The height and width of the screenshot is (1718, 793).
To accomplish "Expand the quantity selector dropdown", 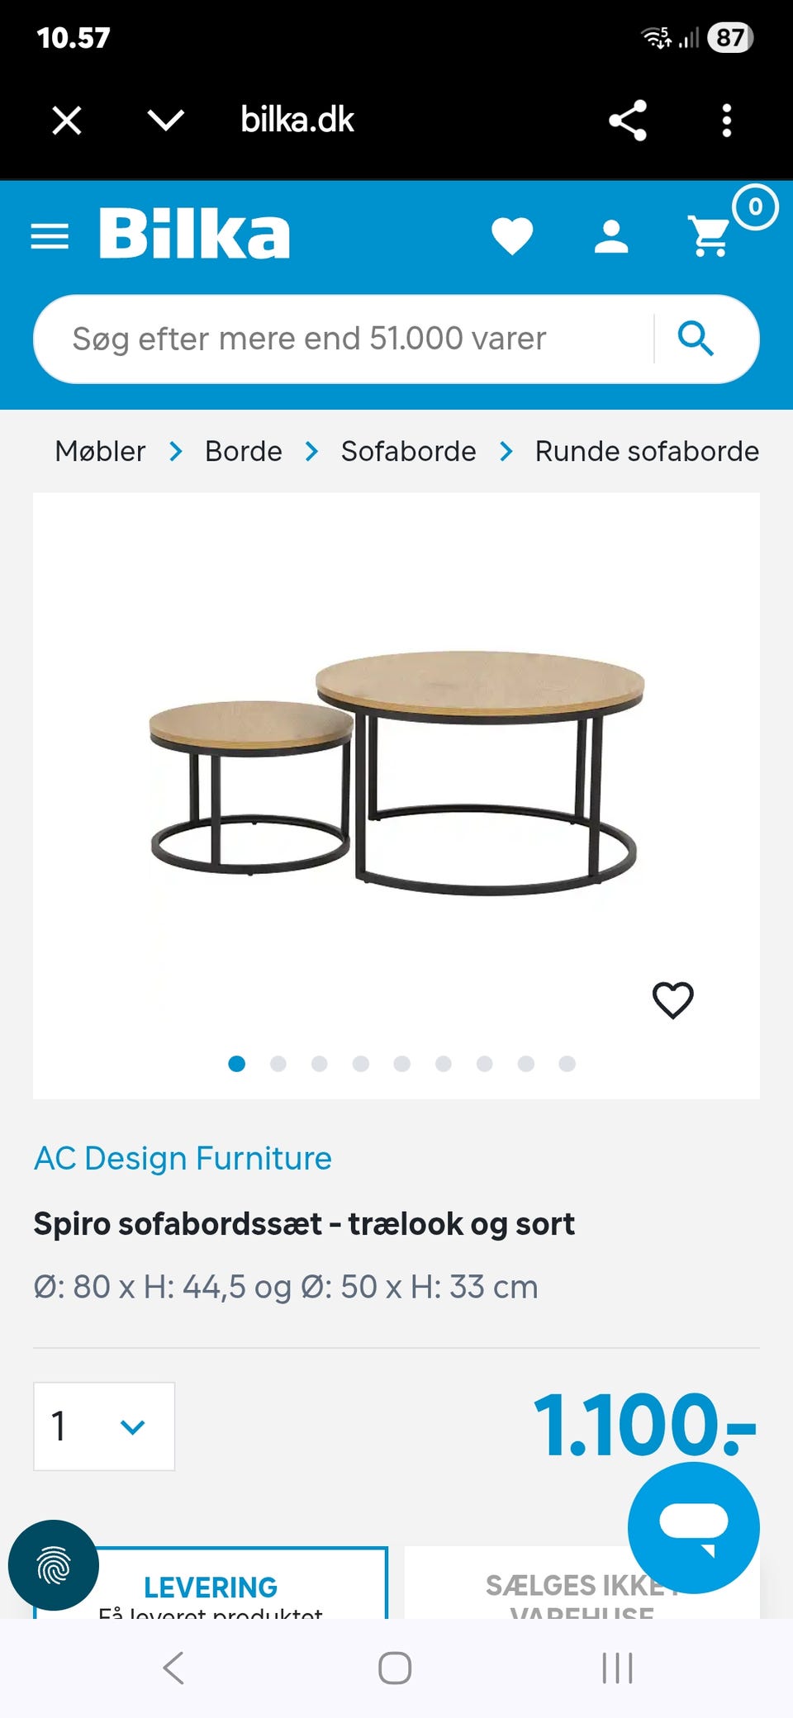I will pos(104,1426).
